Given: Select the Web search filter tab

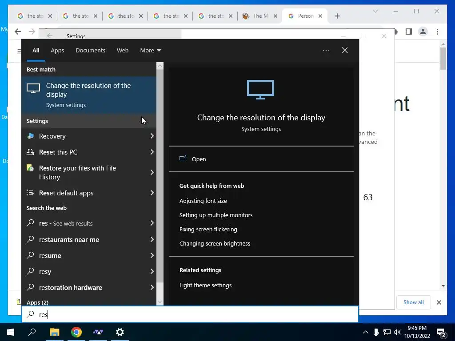Looking at the screenshot, I should (123, 50).
